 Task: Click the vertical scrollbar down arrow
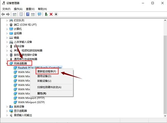[x=165, y=116]
